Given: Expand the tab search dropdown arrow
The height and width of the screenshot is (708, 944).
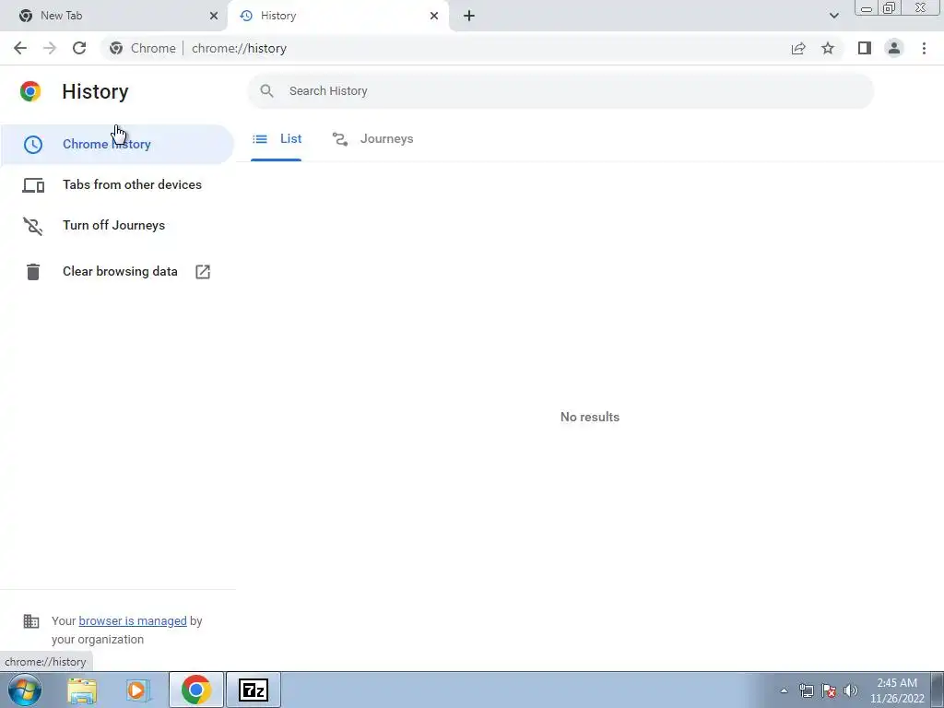Looking at the screenshot, I should 833,16.
